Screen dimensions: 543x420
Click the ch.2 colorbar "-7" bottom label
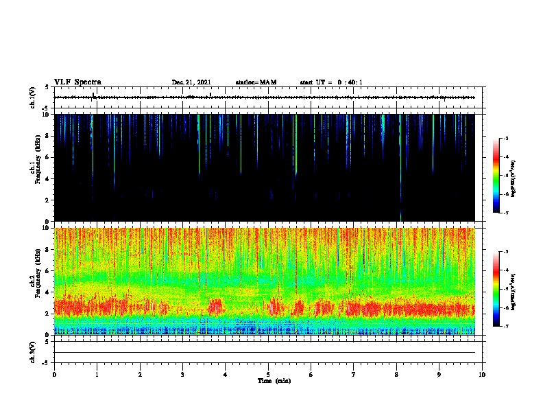point(506,327)
